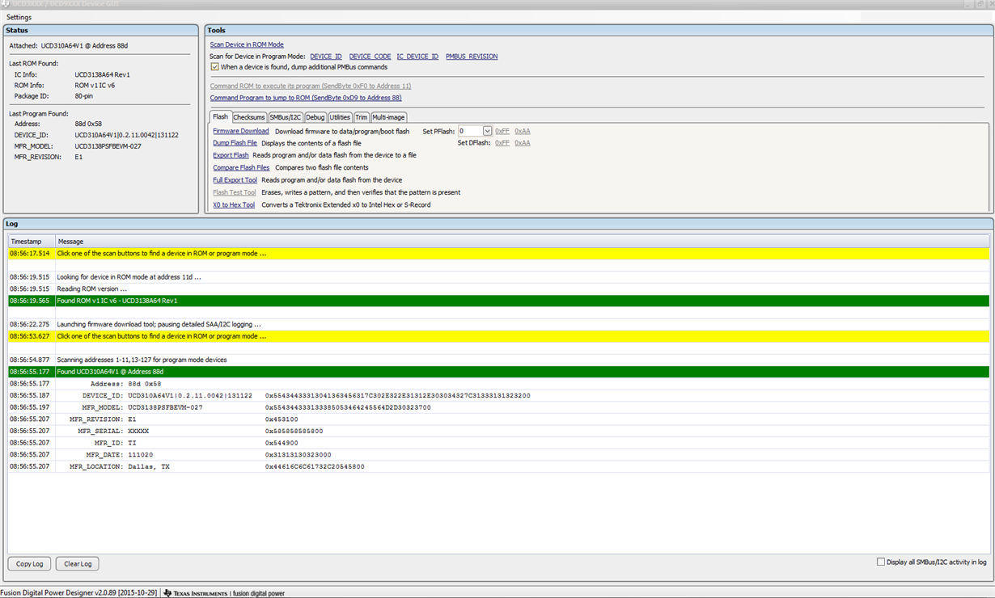Open Compare Flash Files link
995x598 pixels.
(241, 167)
